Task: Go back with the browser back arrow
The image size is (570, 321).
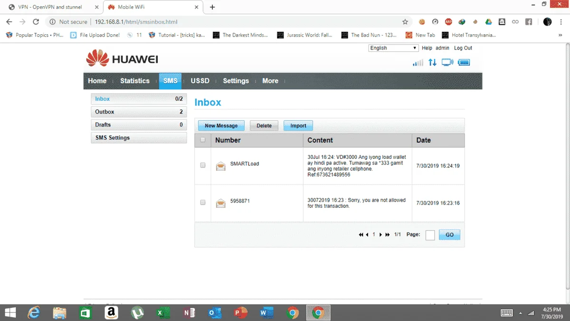Action: (9, 21)
